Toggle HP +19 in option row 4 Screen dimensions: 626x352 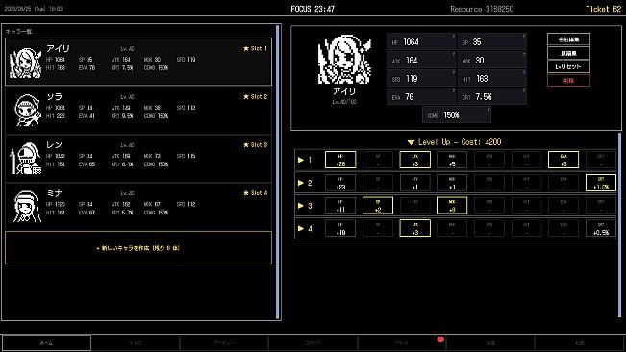coord(340,228)
